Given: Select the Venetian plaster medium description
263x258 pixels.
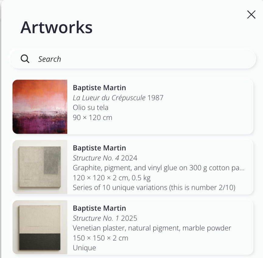Looking at the screenshot, I should 152,228.
